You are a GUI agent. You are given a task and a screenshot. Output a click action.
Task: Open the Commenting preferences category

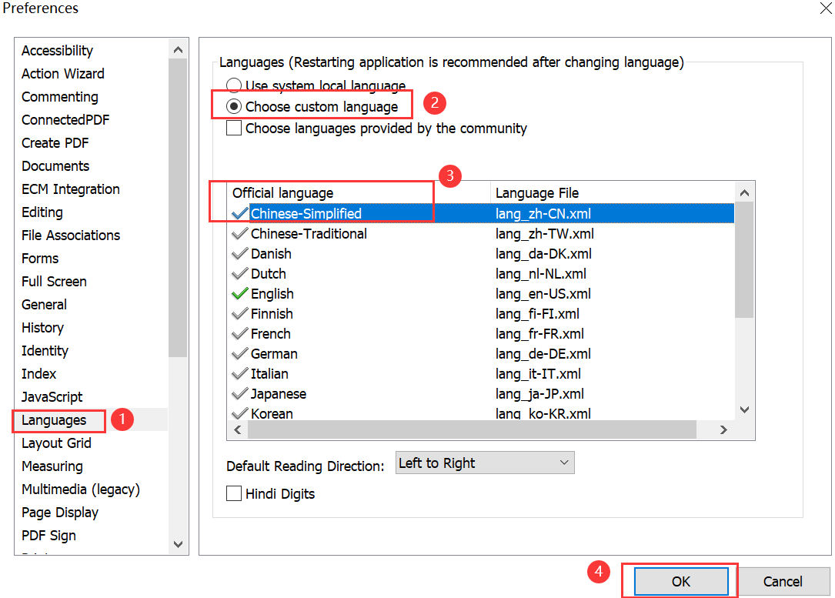click(60, 97)
